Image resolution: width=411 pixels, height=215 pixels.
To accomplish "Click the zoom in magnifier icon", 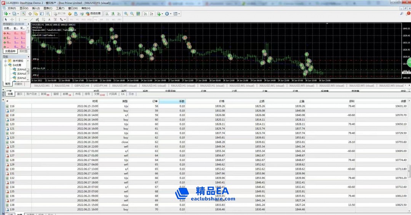I will coord(126,14).
